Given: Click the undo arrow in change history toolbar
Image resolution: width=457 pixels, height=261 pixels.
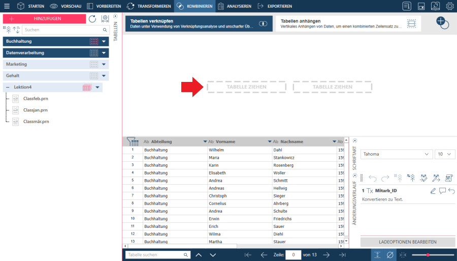Looking at the screenshot, I should pyautogui.click(x=373, y=178).
